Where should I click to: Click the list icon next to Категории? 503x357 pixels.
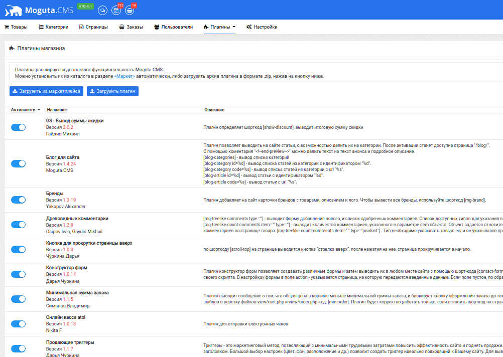click(x=41, y=27)
